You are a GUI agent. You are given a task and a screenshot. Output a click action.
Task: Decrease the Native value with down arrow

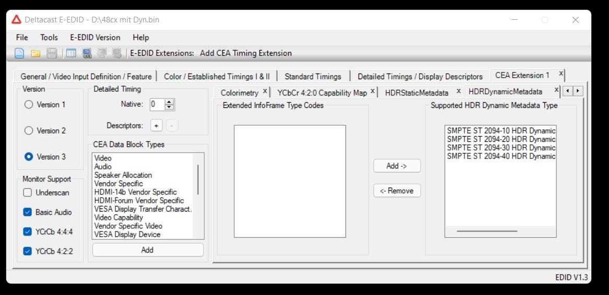point(169,107)
